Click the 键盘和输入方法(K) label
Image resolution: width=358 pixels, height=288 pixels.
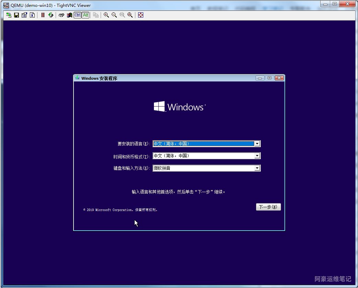pyautogui.click(x=132, y=168)
